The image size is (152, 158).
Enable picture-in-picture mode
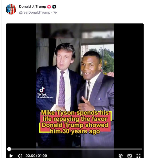point(129,156)
